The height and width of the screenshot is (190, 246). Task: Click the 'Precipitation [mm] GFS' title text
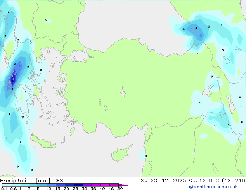coord(31,181)
